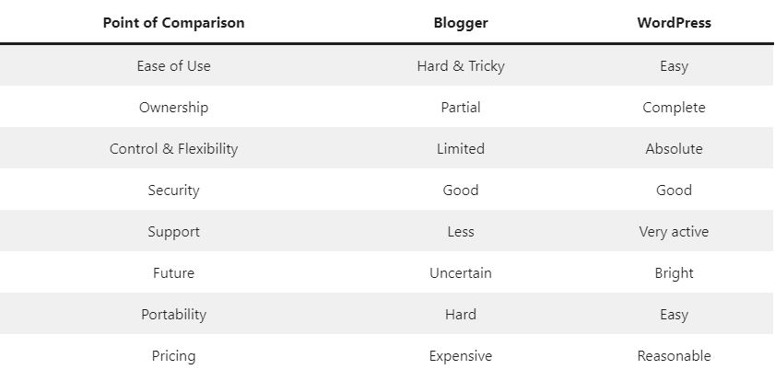This screenshot has height=381, width=775.
Task: Select the Future row label
Action: (x=173, y=273)
